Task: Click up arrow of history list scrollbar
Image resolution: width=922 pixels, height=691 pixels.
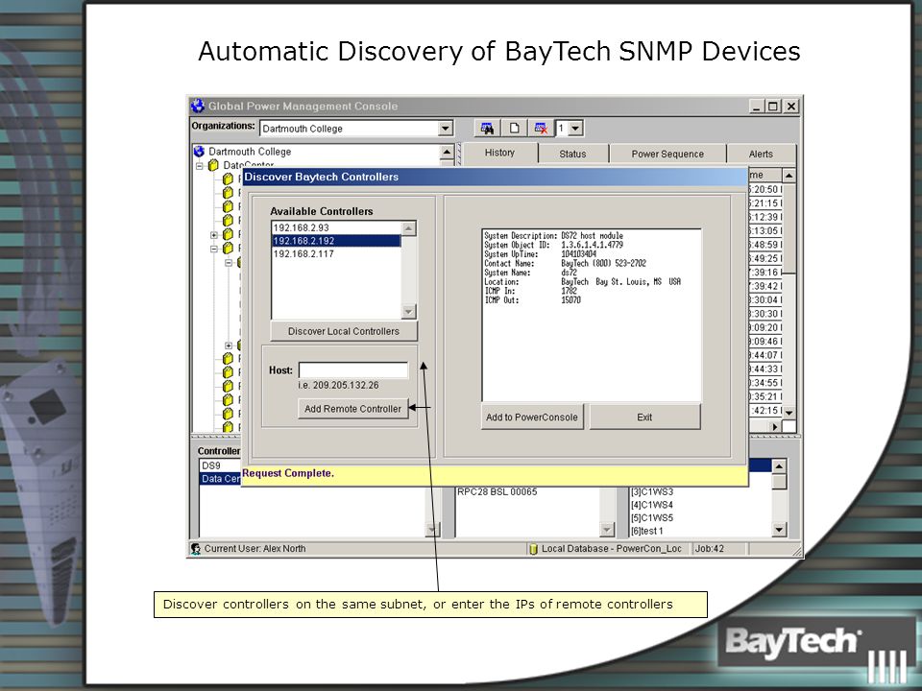Action: (x=789, y=175)
